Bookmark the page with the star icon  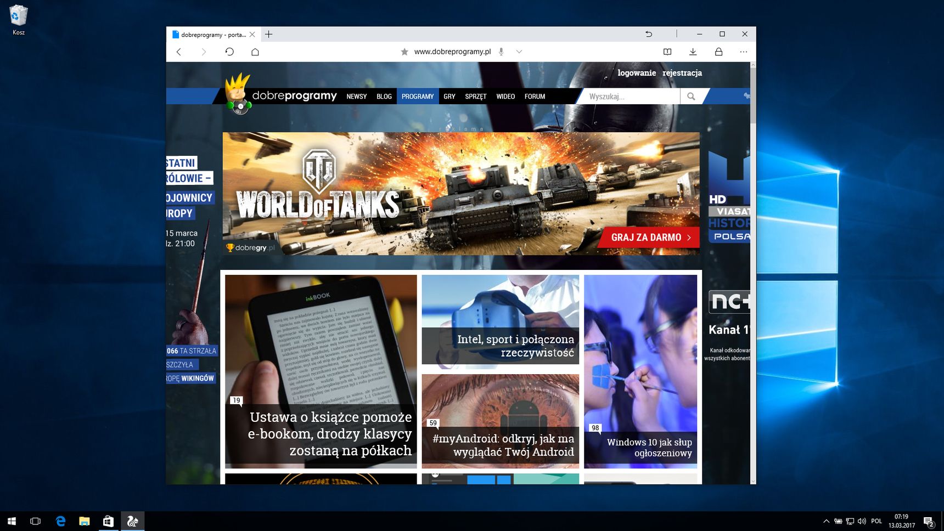404,52
